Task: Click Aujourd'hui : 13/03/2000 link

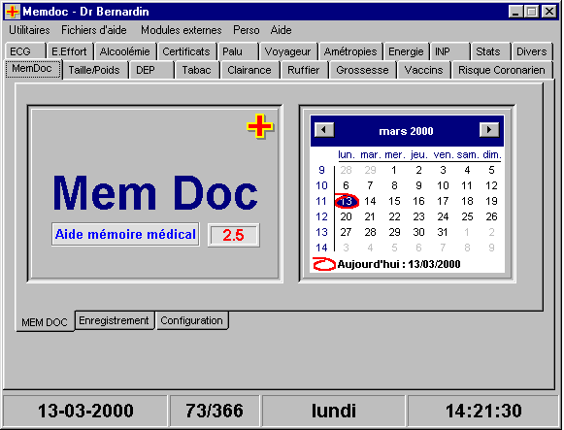Action: pyautogui.click(x=399, y=264)
